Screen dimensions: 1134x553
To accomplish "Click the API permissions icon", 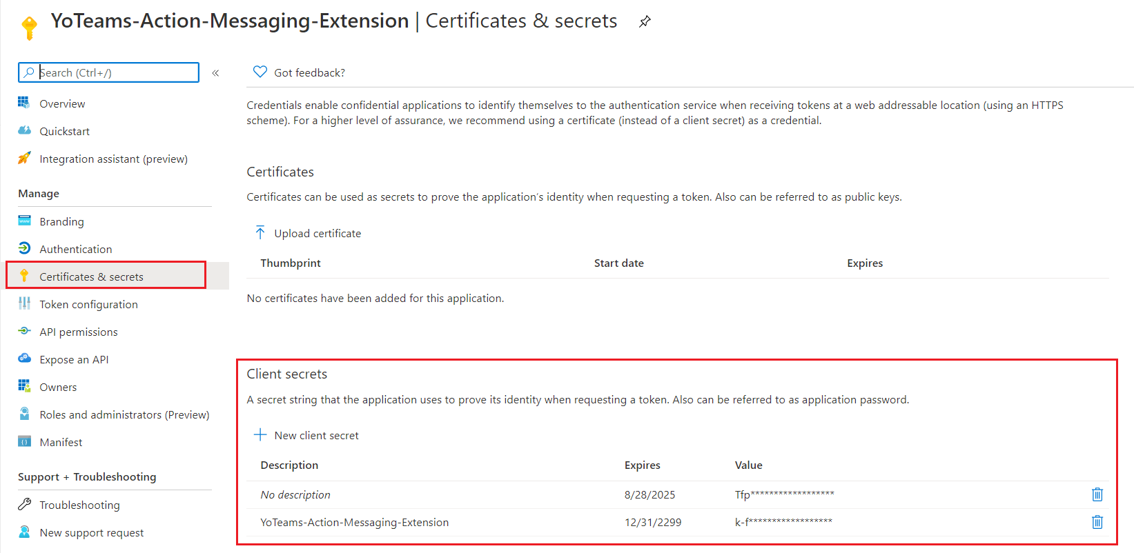I will (24, 331).
